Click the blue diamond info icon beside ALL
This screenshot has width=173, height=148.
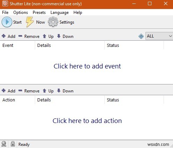141,36
